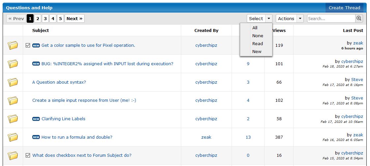
Task: Open What does checkbox next to Forum Subject thread
Action: [x=82, y=155]
